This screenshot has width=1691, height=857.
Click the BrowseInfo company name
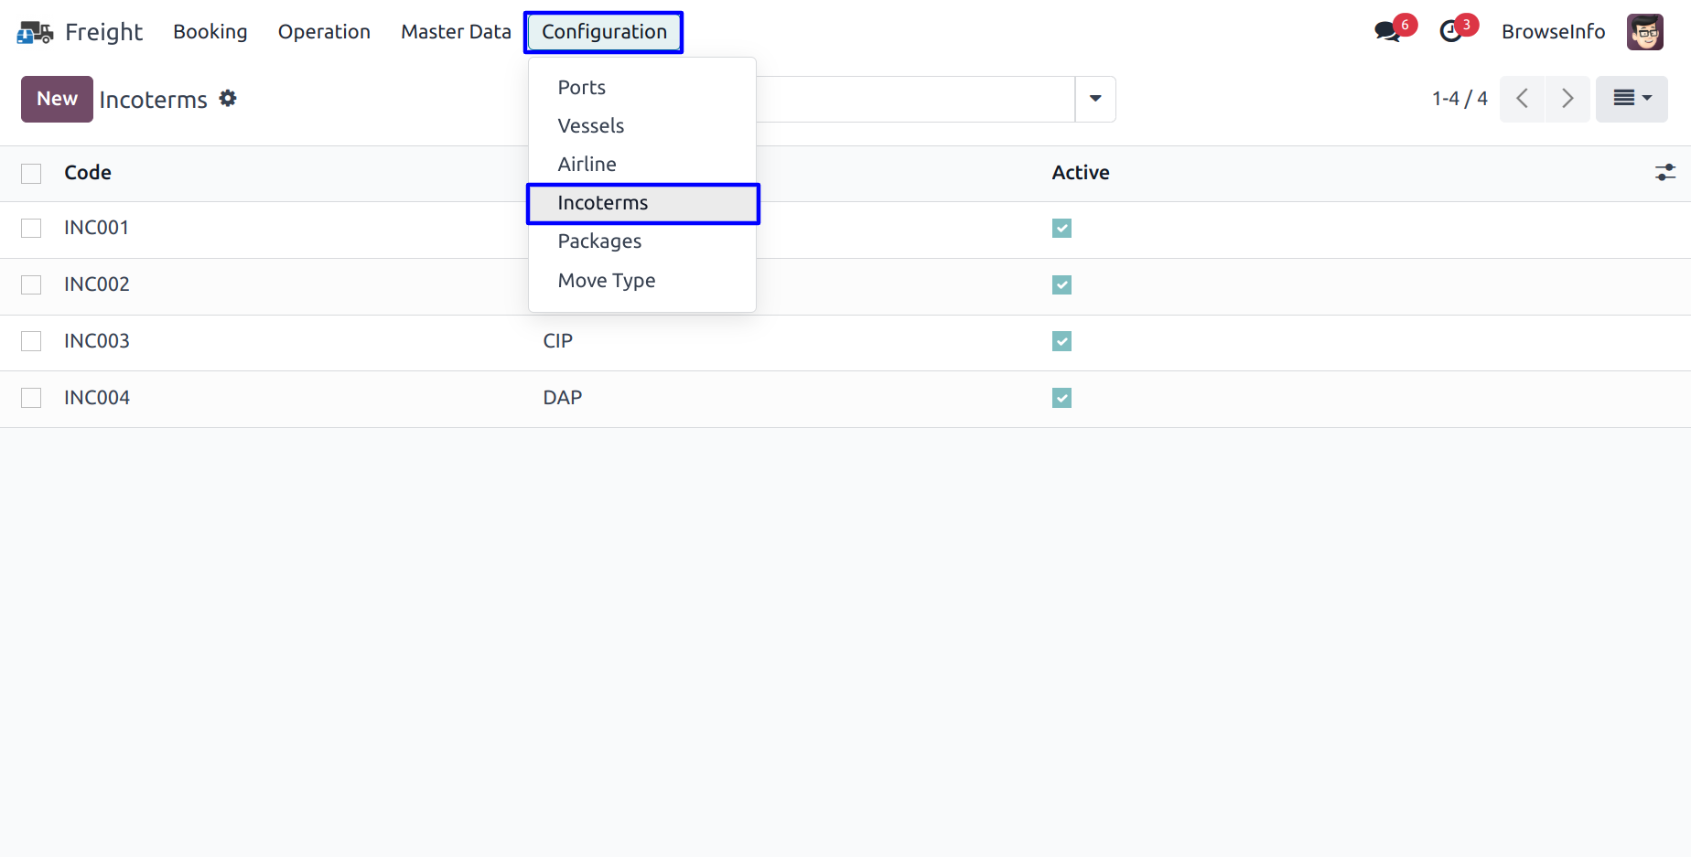click(1553, 32)
